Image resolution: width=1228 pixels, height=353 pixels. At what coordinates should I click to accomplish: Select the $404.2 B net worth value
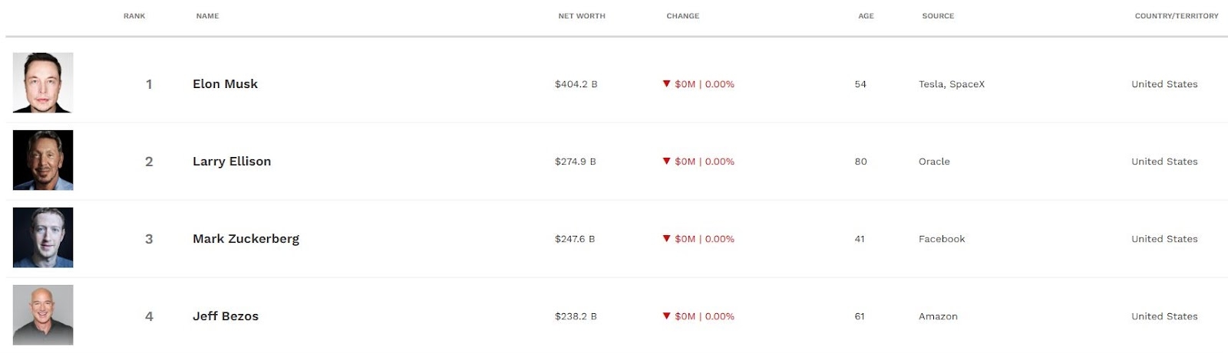pyautogui.click(x=576, y=84)
